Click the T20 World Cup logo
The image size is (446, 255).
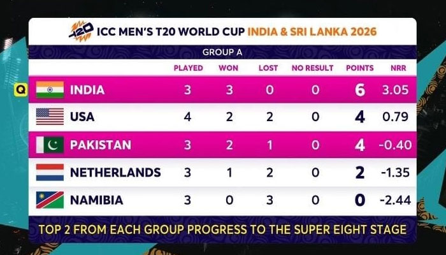click(x=82, y=30)
